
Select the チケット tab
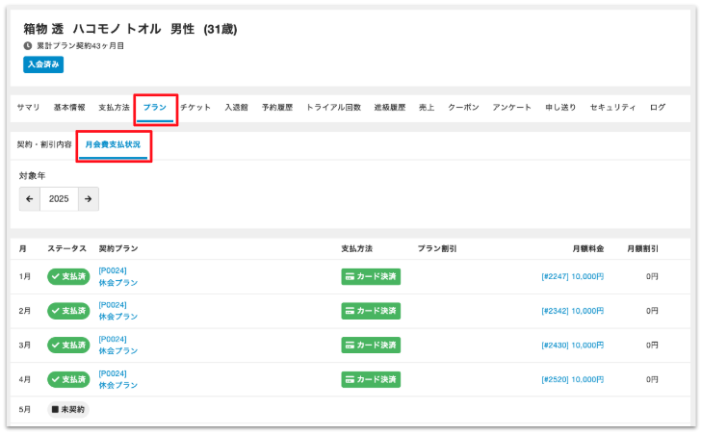coord(195,108)
